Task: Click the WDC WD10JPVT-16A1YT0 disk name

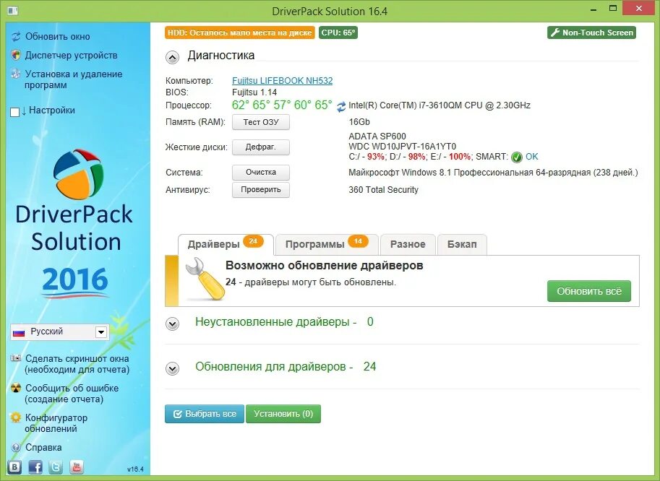Action: pos(402,147)
